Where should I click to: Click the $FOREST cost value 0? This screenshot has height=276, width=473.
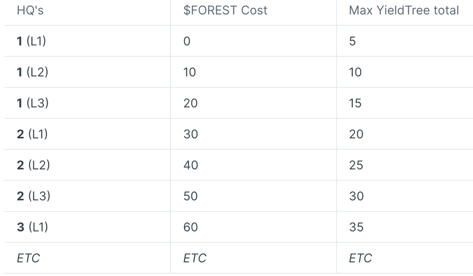pyautogui.click(x=187, y=41)
